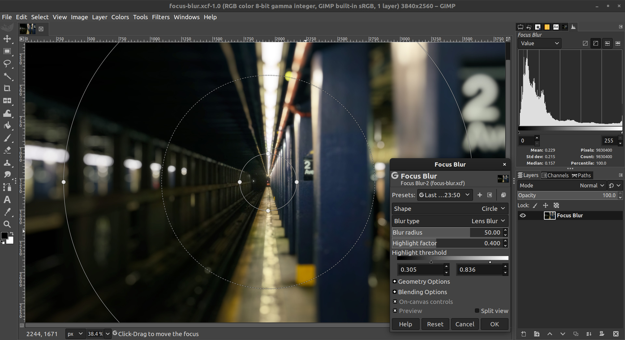
Task: Duplicate the Focus Blur layer
Action: (576, 334)
